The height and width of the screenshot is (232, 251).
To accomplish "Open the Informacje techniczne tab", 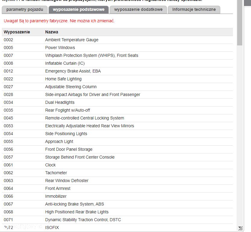I will [x=194, y=10].
